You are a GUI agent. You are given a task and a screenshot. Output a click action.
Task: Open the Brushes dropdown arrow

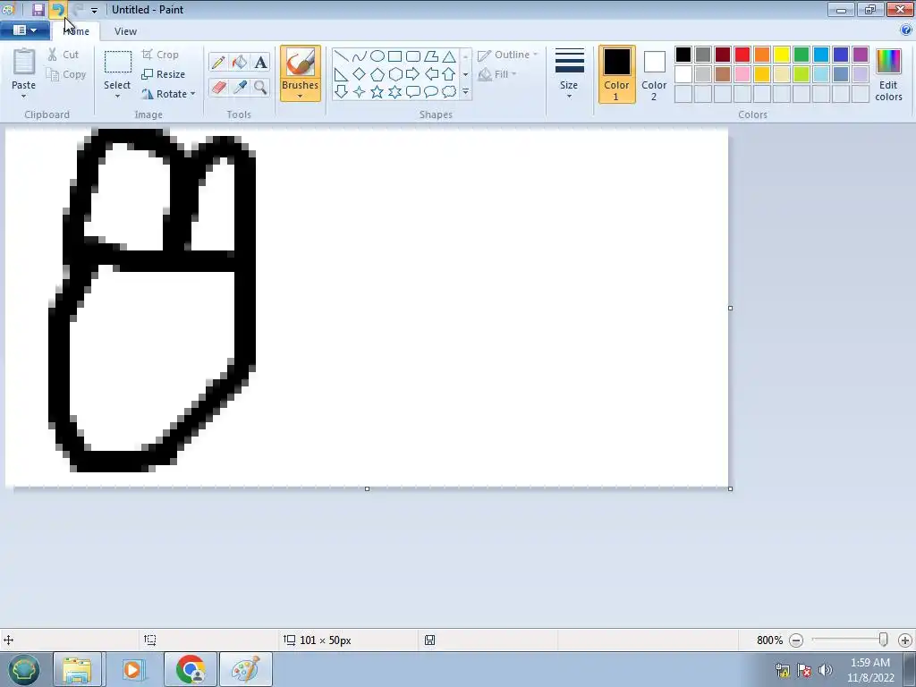coord(301,97)
